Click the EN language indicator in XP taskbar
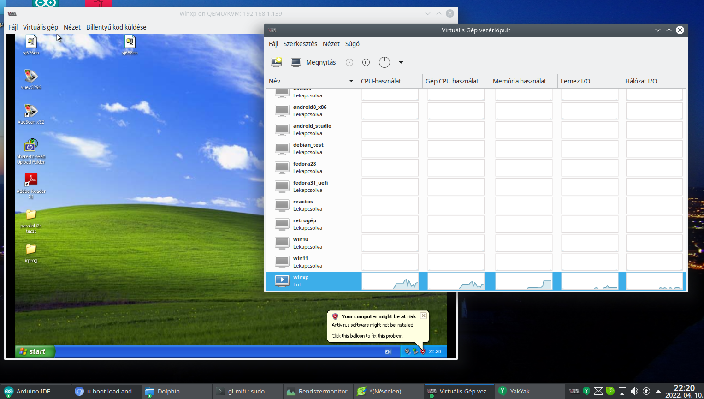 click(388, 352)
